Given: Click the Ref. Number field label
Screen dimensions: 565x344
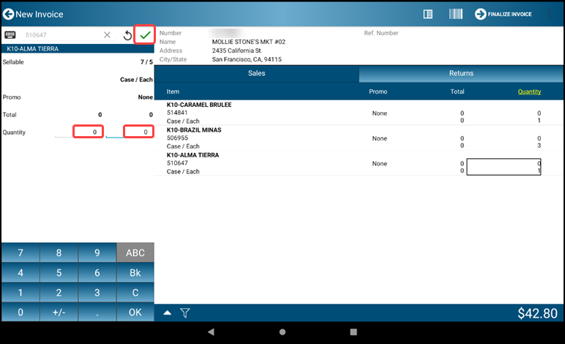Looking at the screenshot, I should click(x=381, y=33).
